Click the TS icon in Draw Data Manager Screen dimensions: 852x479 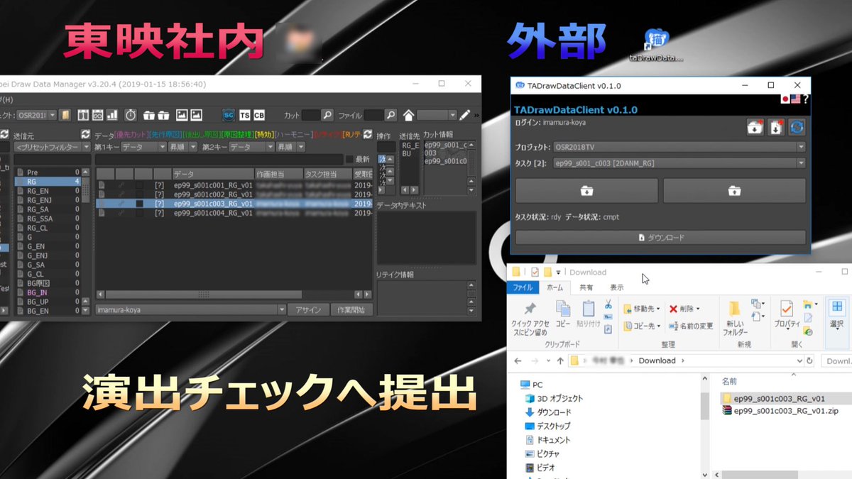(245, 115)
